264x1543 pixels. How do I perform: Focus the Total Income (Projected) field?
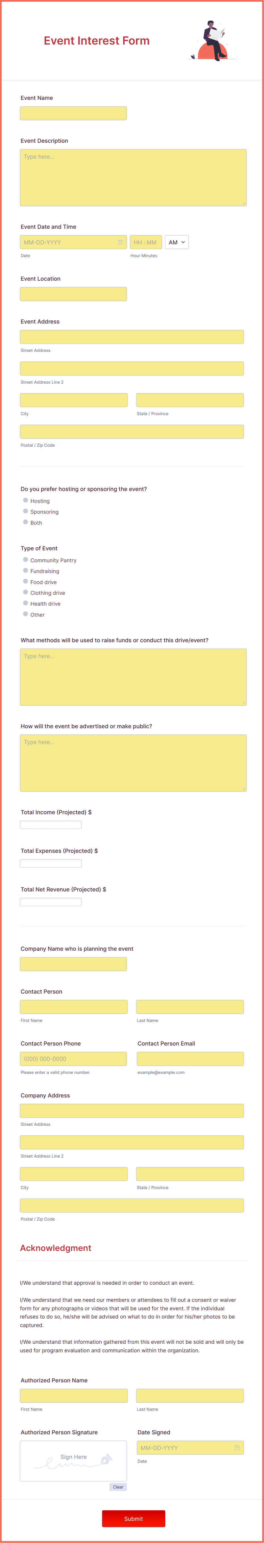pyautogui.click(x=51, y=825)
